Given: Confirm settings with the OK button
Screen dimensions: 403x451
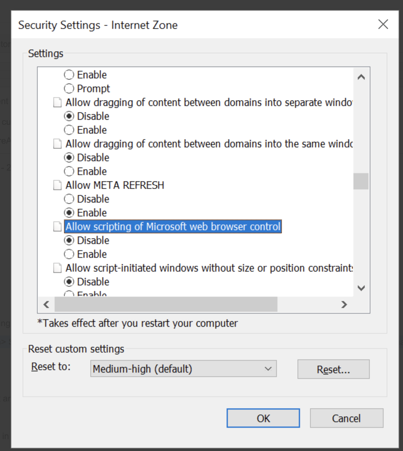Looking at the screenshot, I should (x=263, y=418).
